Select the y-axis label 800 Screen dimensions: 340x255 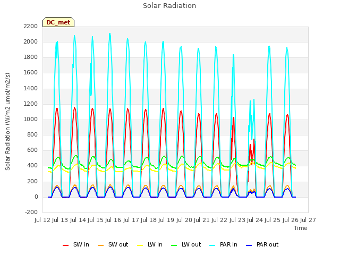32,134
